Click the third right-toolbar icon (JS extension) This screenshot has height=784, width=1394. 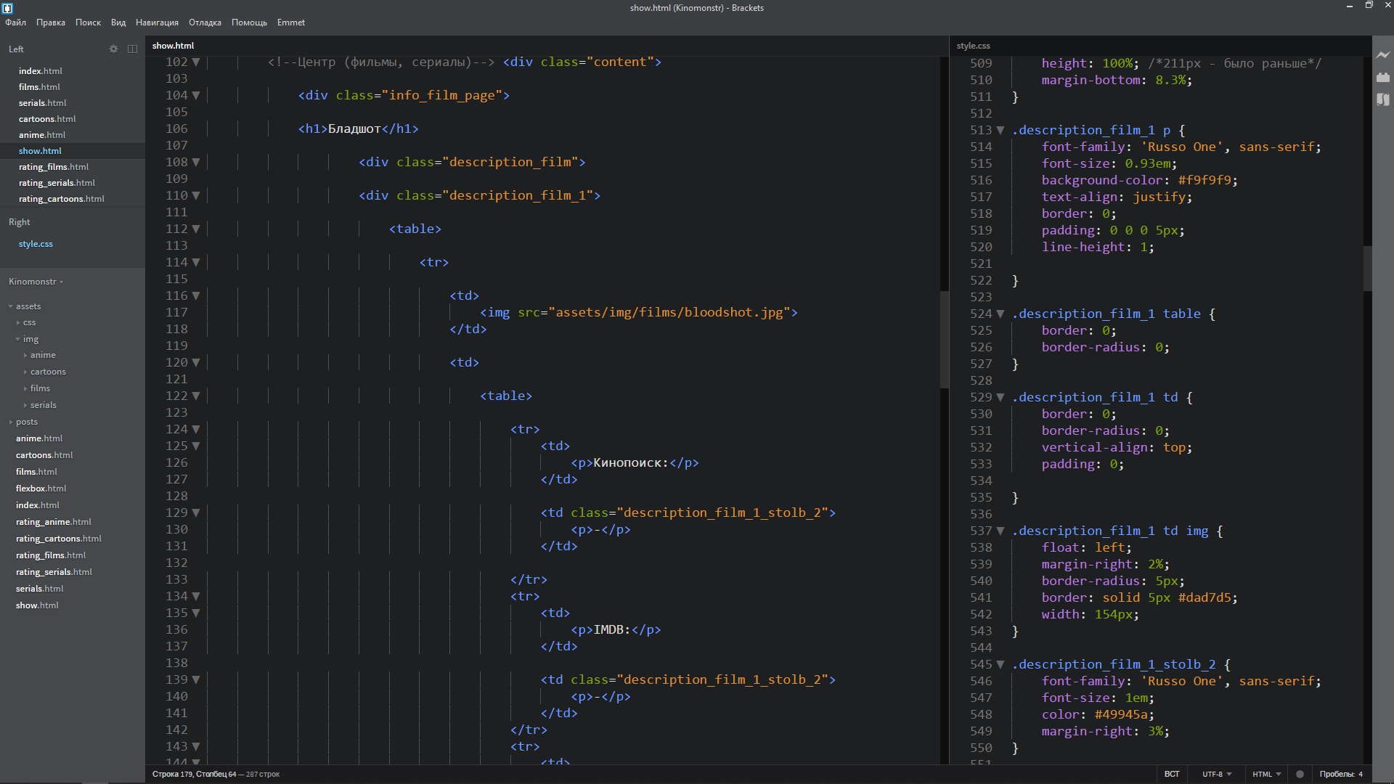click(1382, 99)
